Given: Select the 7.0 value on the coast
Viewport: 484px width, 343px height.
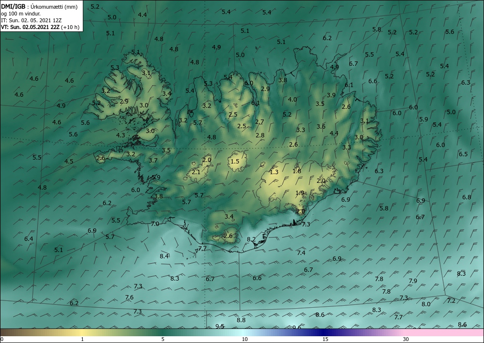Looking at the screenshot, I should tap(155, 224).
